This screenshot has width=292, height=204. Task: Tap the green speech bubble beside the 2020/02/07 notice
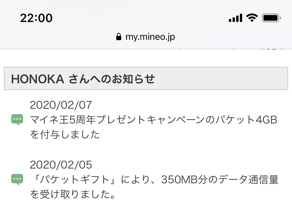[x=17, y=120]
